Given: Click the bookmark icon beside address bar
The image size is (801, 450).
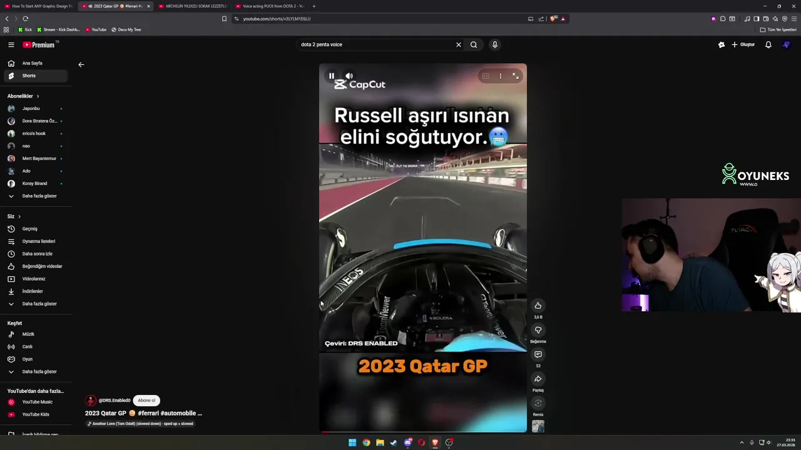Looking at the screenshot, I should 224,19.
